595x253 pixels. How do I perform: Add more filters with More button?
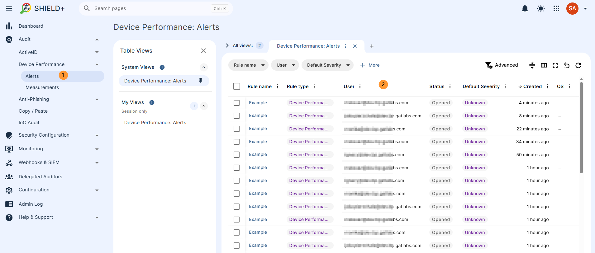(x=370, y=65)
